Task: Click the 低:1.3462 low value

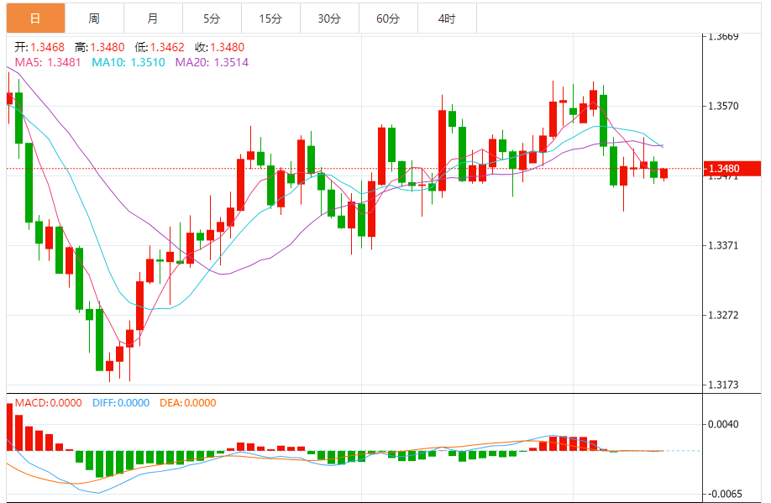Action: click(160, 47)
